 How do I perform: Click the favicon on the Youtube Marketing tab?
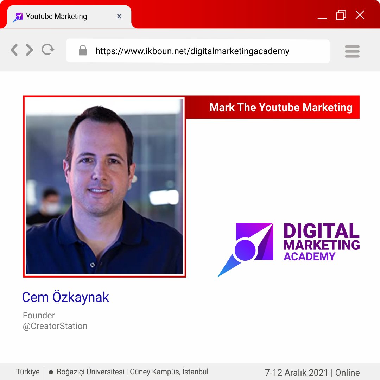pos(19,16)
